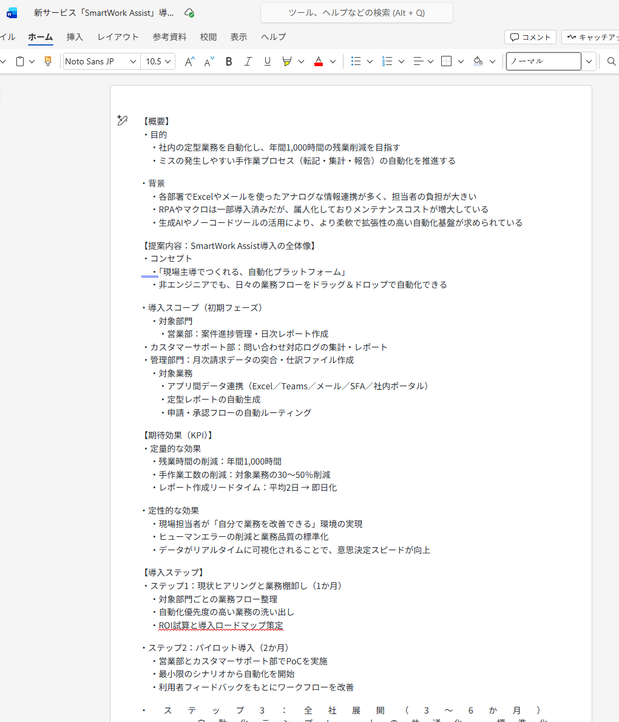
Task: Click the numbered list icon
Action: [x=387, y=61]
